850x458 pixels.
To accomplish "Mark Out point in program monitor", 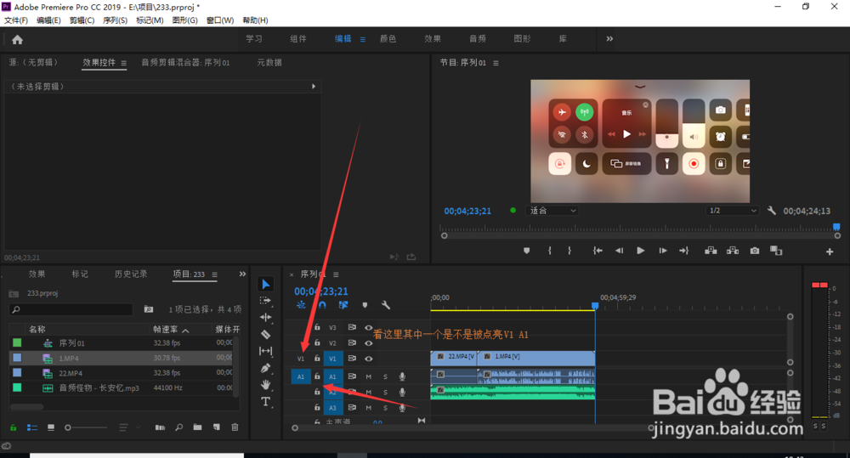I will [x=569, y=251].
